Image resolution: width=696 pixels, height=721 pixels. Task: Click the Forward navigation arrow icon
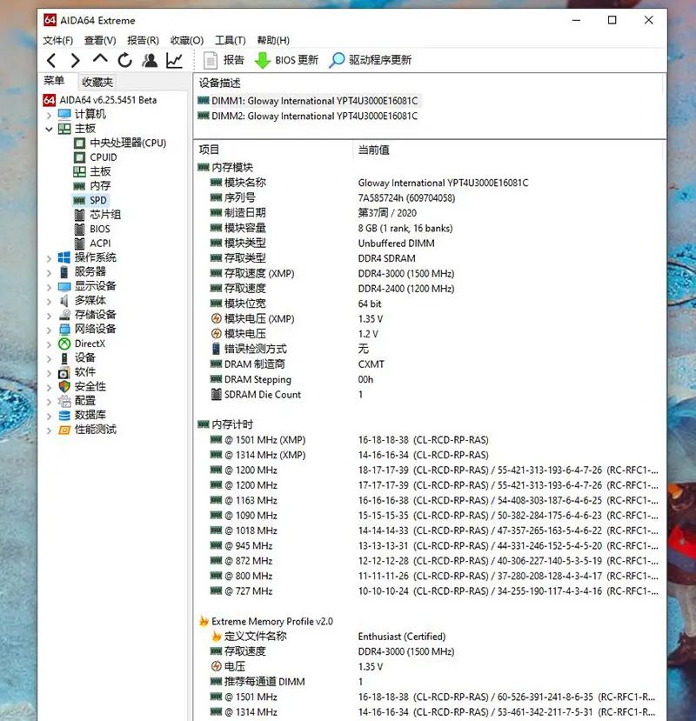pyautogui.click(x=74, y=59)
